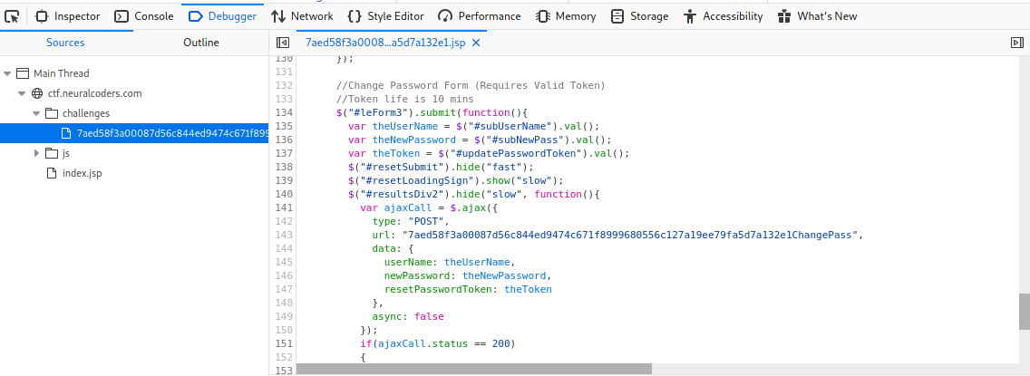This screenshot has width=1030, height=376.
Task: Open the Memory panel
Action: click(x=566, y=16)
